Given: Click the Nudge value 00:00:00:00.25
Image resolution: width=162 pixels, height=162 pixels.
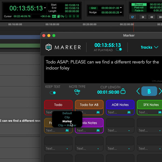Looking at the screenshot, I should [110, 12].
